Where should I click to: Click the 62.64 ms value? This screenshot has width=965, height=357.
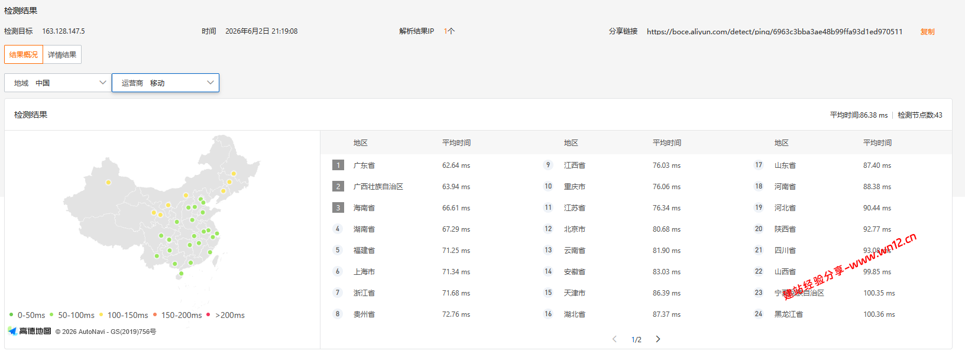click(456, 165)
